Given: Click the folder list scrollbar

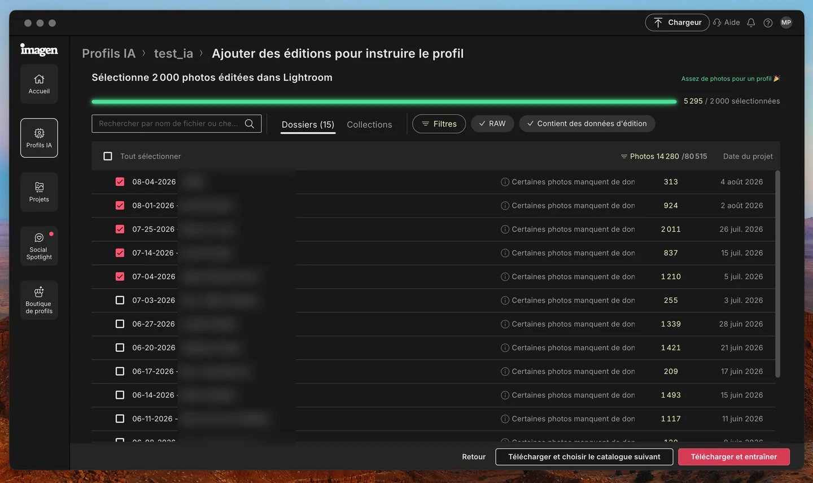Looking at the screenshot, I should [x=777, y=274].
